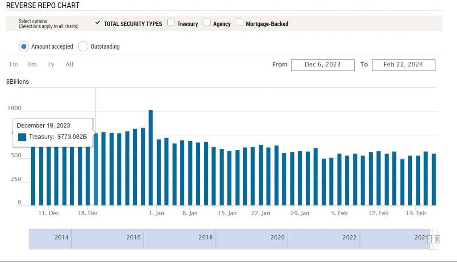Click the Treasury legend swatch in tooltip
Image resolution: width=457 pixels, height=262 pixels.
[22, 137]
